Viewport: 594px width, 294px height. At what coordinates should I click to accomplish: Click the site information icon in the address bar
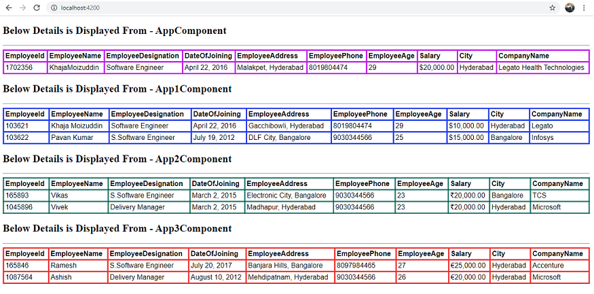(54, 7)
